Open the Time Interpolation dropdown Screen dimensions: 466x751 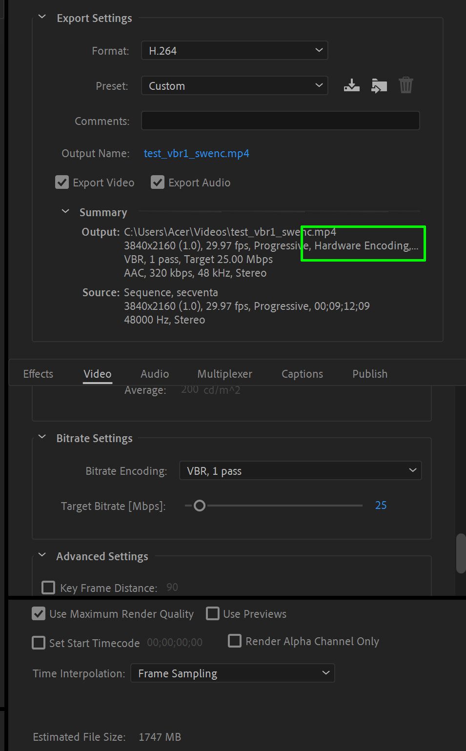point(232,673)
